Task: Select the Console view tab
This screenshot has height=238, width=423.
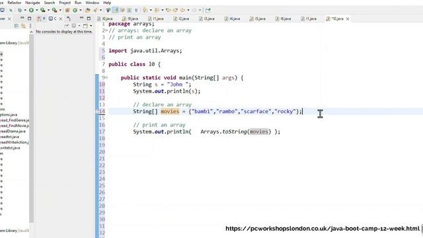Action: pyautogui.click(x=53, y=19)
